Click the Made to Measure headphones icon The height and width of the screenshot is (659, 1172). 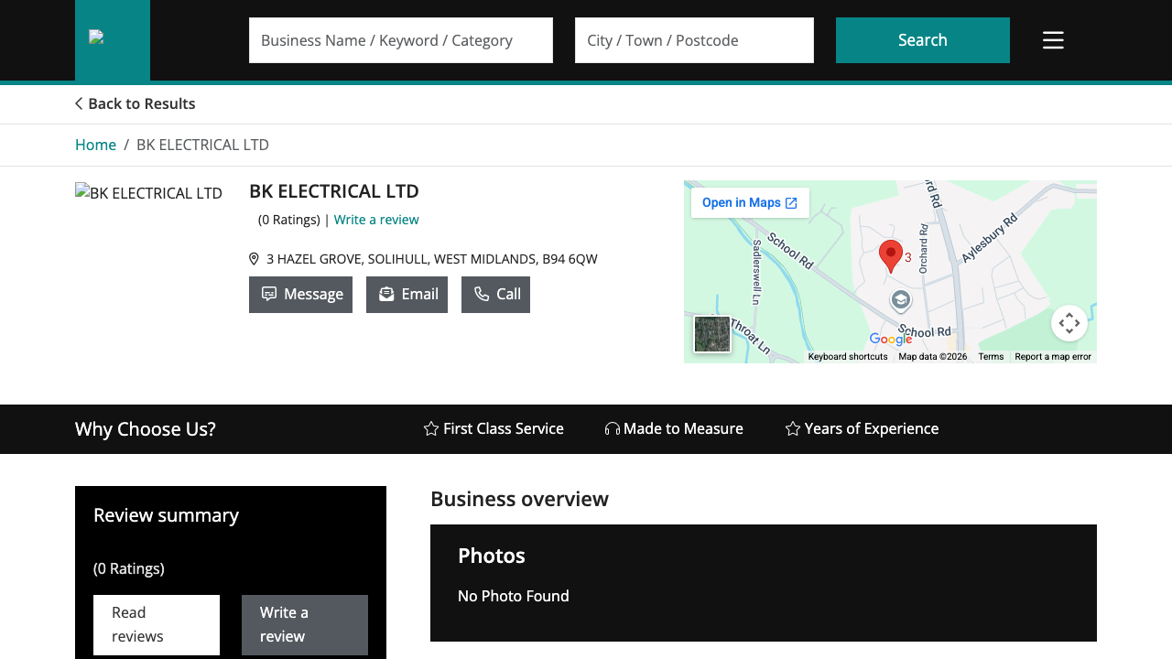coord(611,428)
